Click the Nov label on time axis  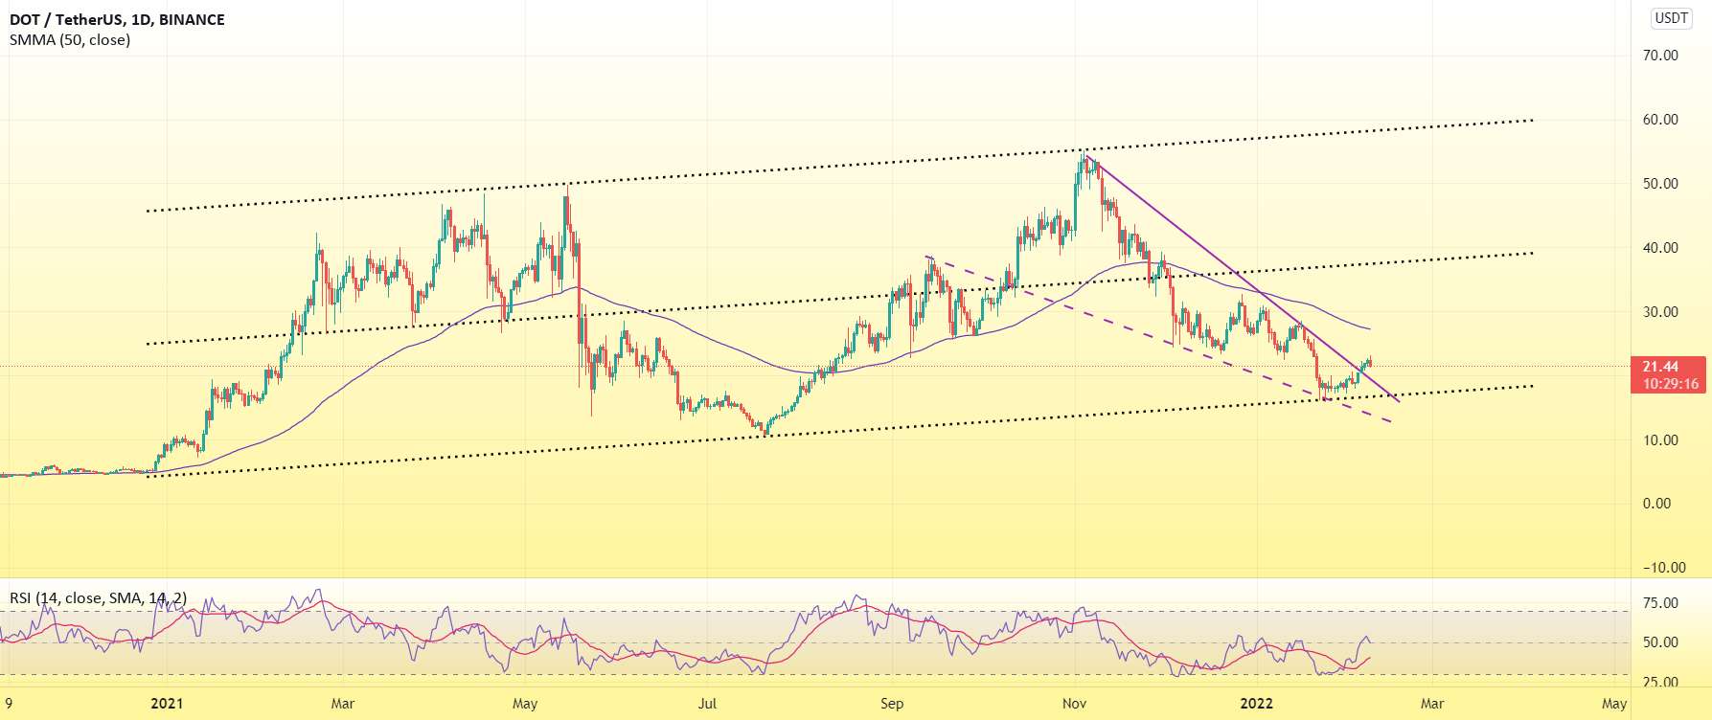point(1075,704)
